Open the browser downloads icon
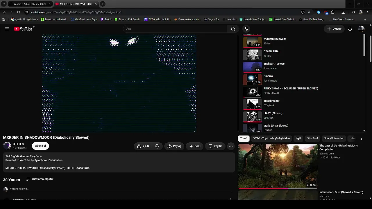The height and width of the screenshot is (209, 372). click(x=343, y=12)
